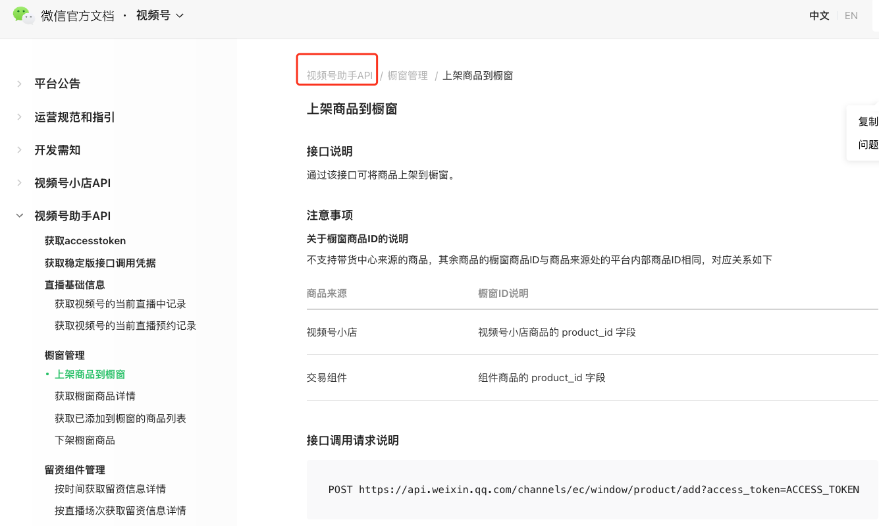Open 视频号小店API section in sidebar

click(72, 183)
